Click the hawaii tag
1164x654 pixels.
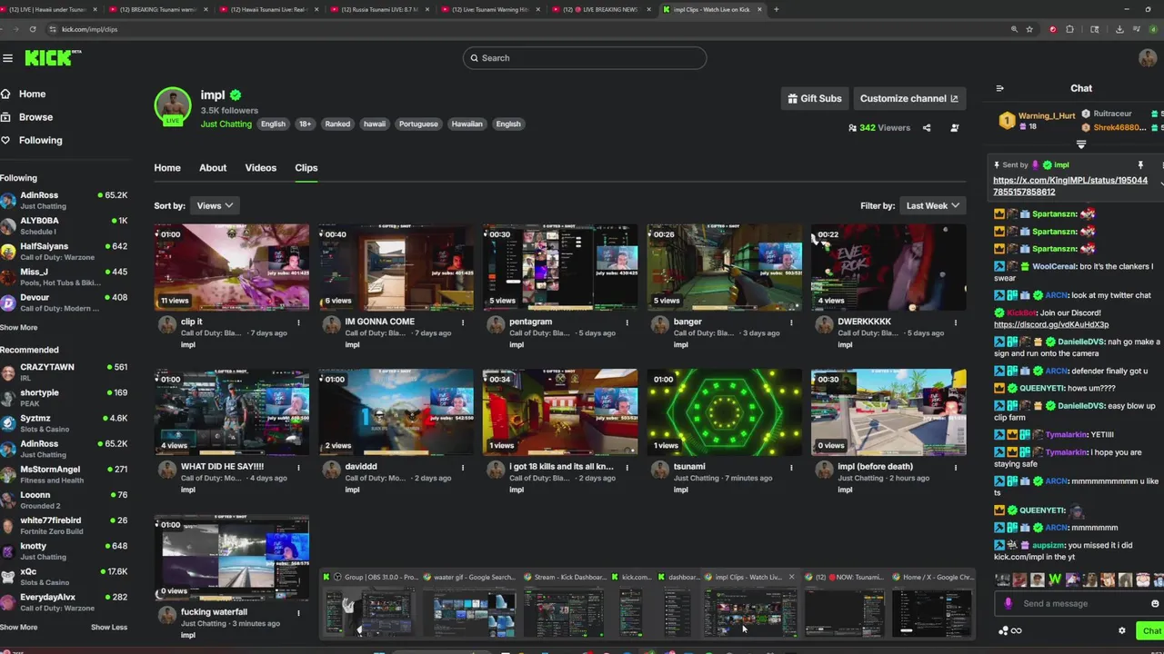click(375, 124)
